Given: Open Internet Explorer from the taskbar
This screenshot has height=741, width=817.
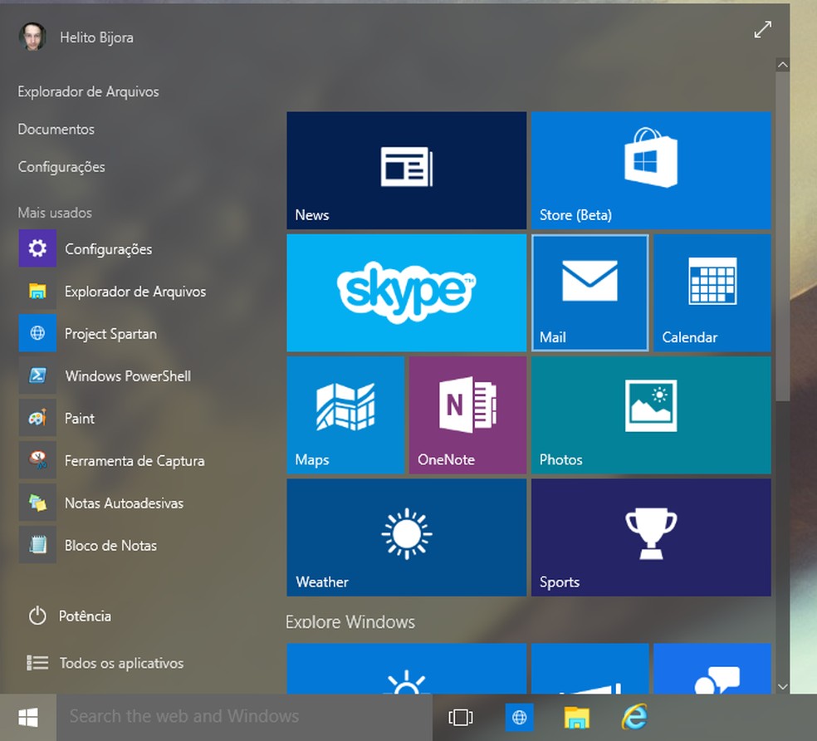Looking at the screenshot, I should [634, 716].
